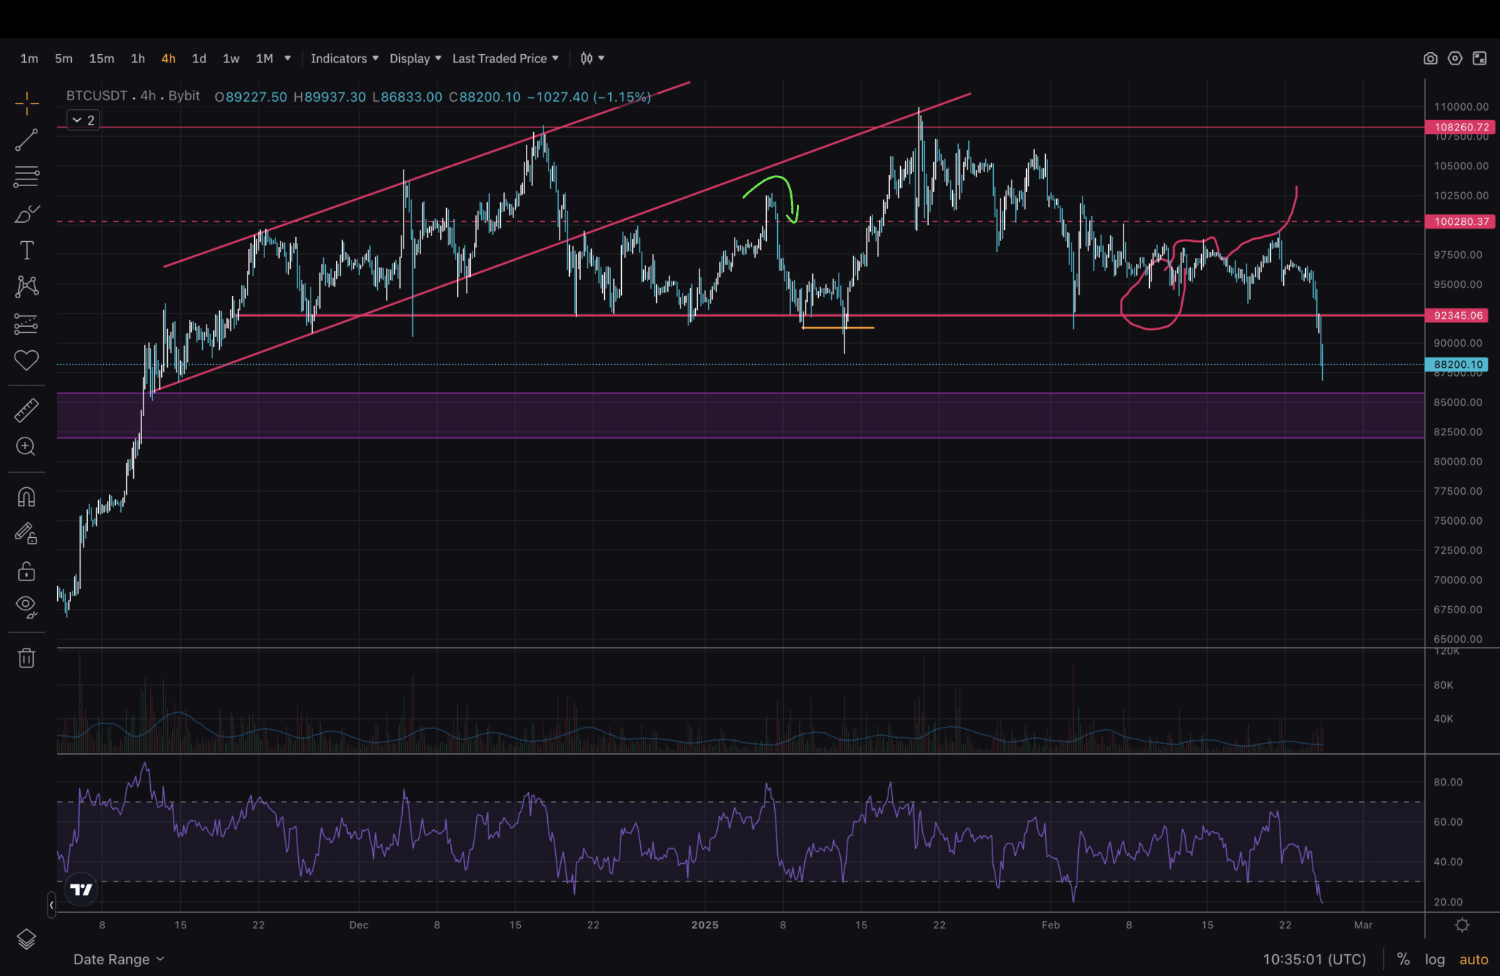Open the Indicators dropdown
The height and width of the screenshot is (976, 1500).
coord(344,59)
